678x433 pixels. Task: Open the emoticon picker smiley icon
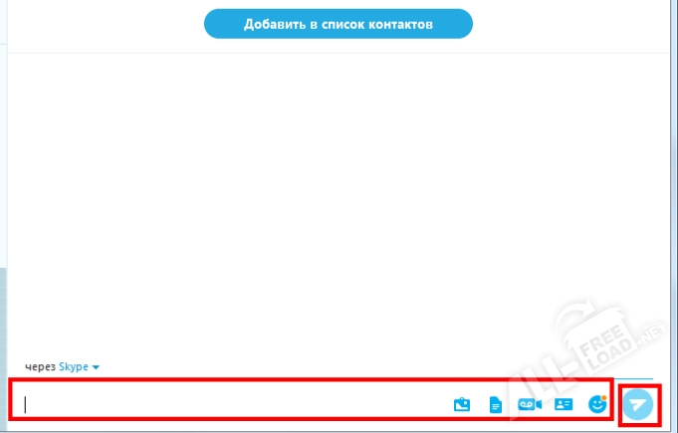(x=597, y=404)
